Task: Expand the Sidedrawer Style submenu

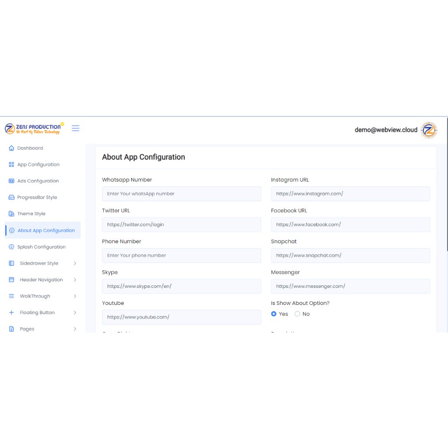Action: [x=75, y=263]
